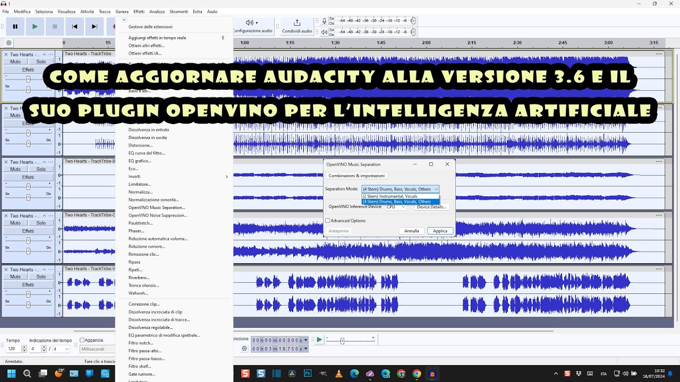Mute the Two Hearts - TrackTribe track

(15, 62)
